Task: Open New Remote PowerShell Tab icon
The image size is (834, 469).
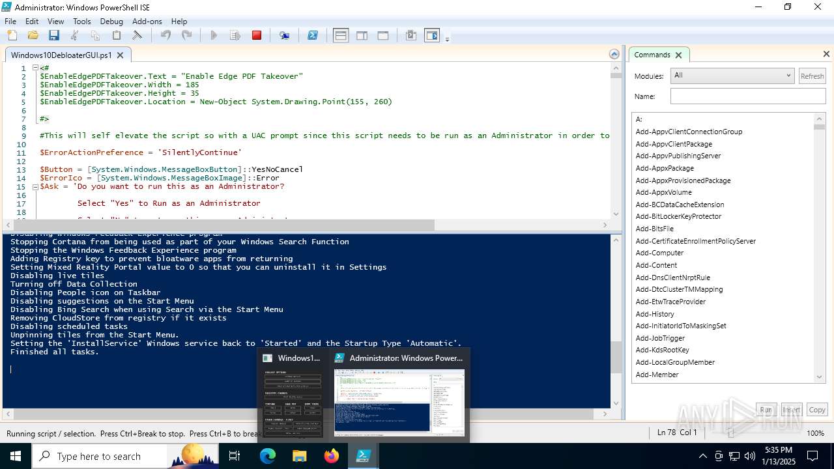Action: click(285, 36)
